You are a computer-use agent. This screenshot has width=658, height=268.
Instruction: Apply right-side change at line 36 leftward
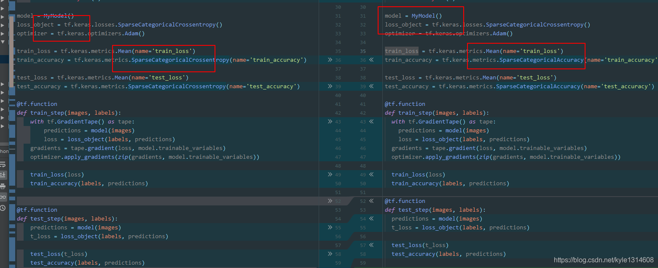point(371,60)
